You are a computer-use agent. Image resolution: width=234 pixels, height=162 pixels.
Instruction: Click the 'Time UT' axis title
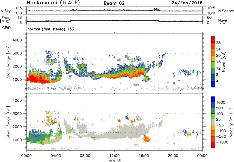click(114, 160)
